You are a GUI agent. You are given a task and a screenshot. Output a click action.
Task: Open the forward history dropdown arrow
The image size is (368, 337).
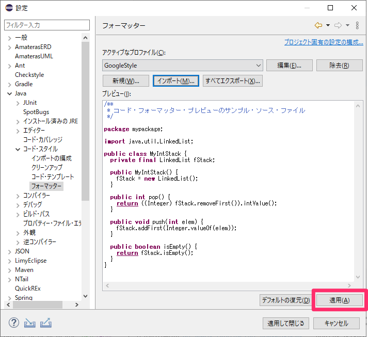point(347,25)
